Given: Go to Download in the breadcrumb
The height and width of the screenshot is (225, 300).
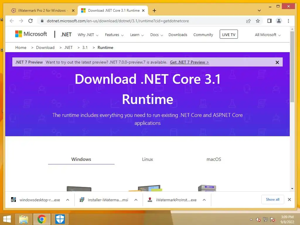Looking at the screenshot, I should click(x=45, y=47).
